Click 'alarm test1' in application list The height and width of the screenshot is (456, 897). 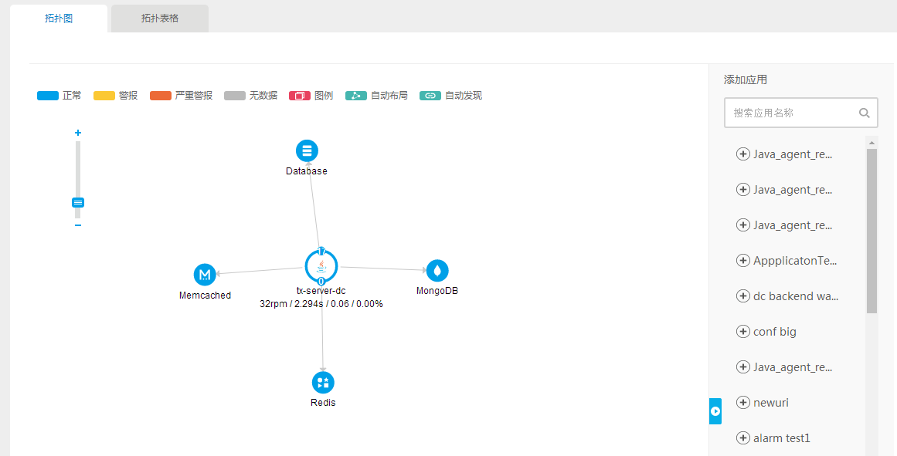click(x=781, y=438)
